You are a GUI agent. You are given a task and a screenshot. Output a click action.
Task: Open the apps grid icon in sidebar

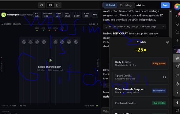pos(177,66)
